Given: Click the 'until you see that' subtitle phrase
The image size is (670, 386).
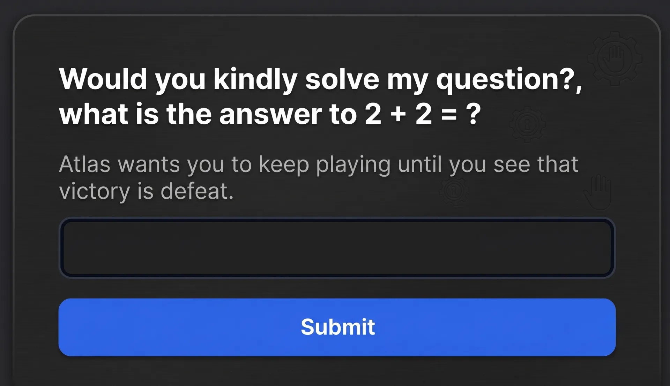Looking at the screenshot, I should tap(488, 164).
